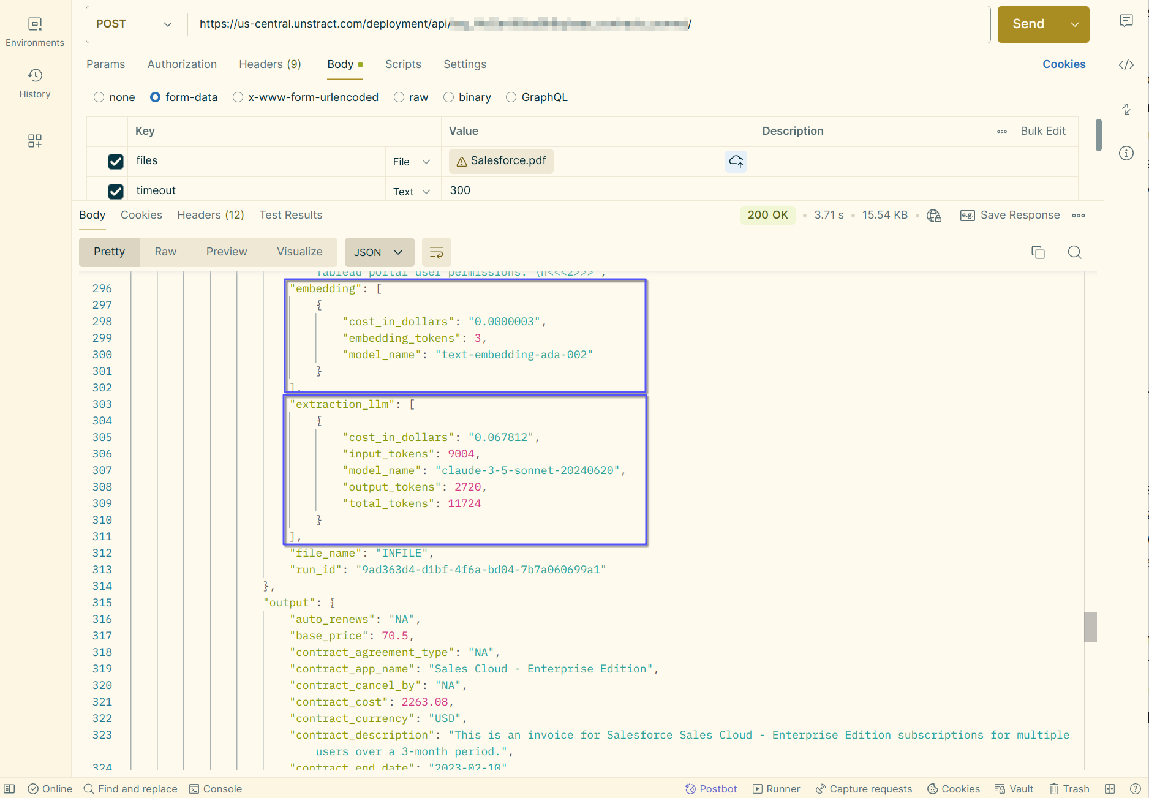
Task: Open the request info icon
Action: point(1126,153)
